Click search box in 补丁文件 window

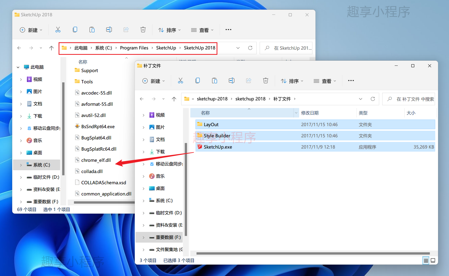click(x=409, y=99)
